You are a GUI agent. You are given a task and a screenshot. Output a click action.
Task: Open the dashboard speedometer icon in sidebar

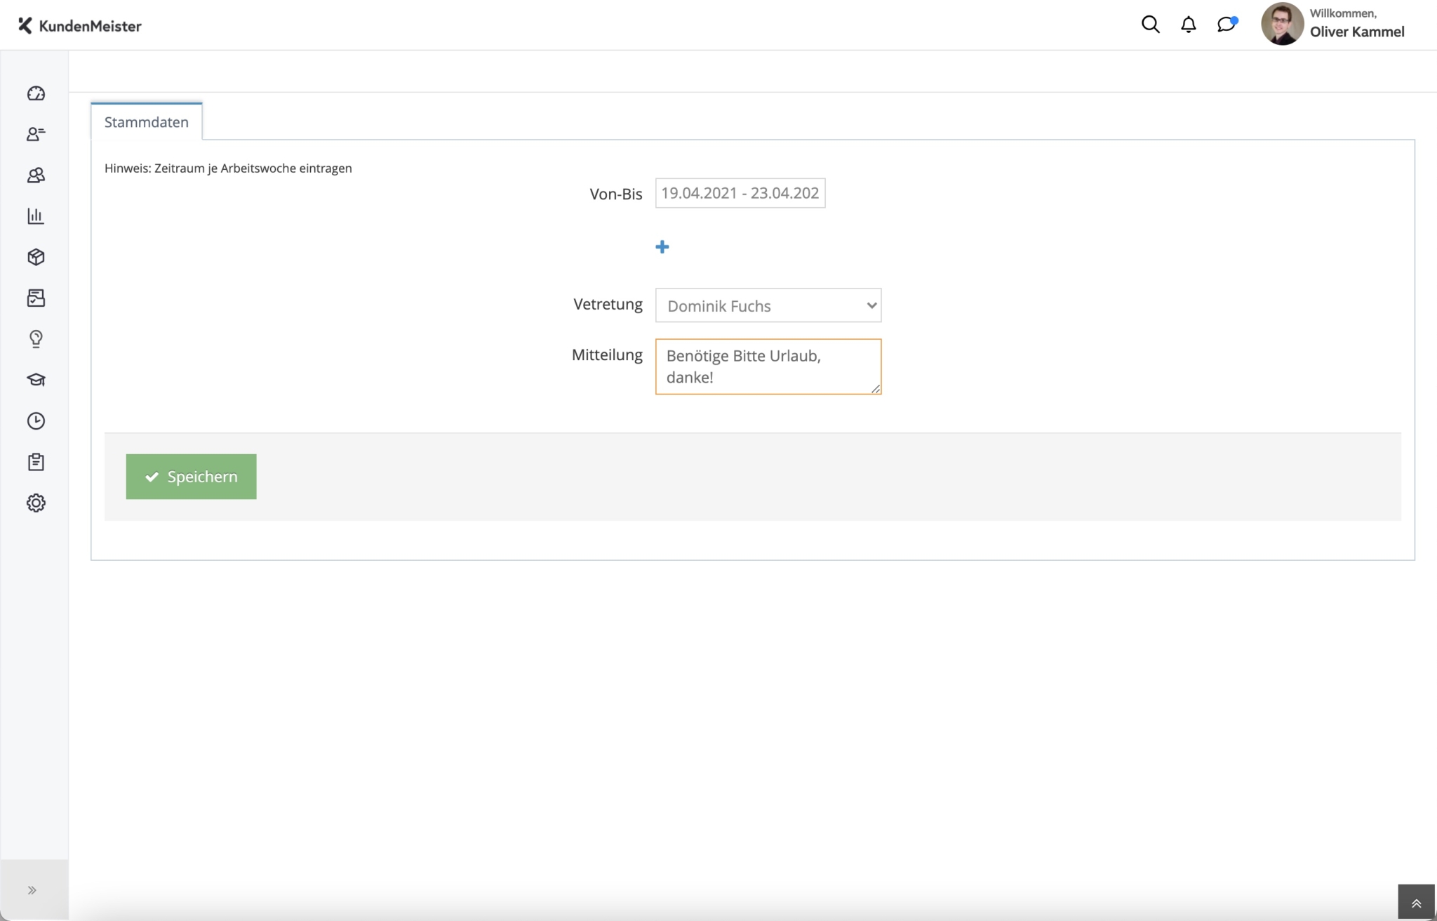[36, 93]
